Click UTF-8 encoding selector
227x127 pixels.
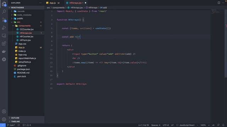click(166, 125)
